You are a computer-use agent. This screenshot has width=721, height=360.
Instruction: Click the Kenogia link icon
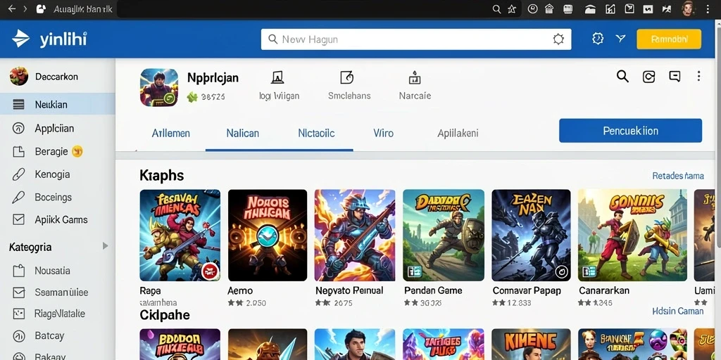point(18,174)
